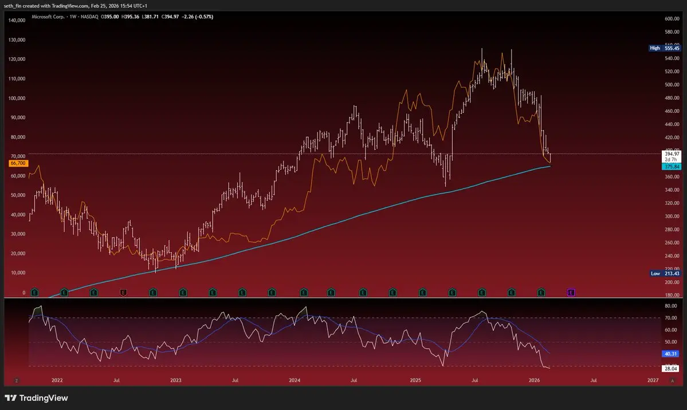This screenshot has height=410, width=687.
Task: Click the red earnings marker icon
Action: coord(123,293)
